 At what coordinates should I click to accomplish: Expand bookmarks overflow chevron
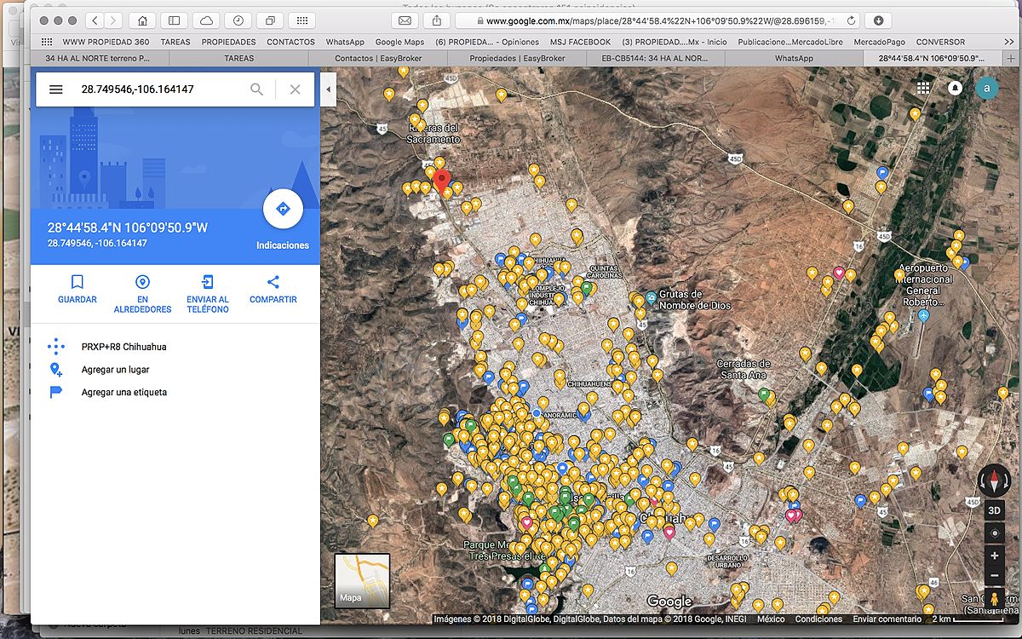1009,42
